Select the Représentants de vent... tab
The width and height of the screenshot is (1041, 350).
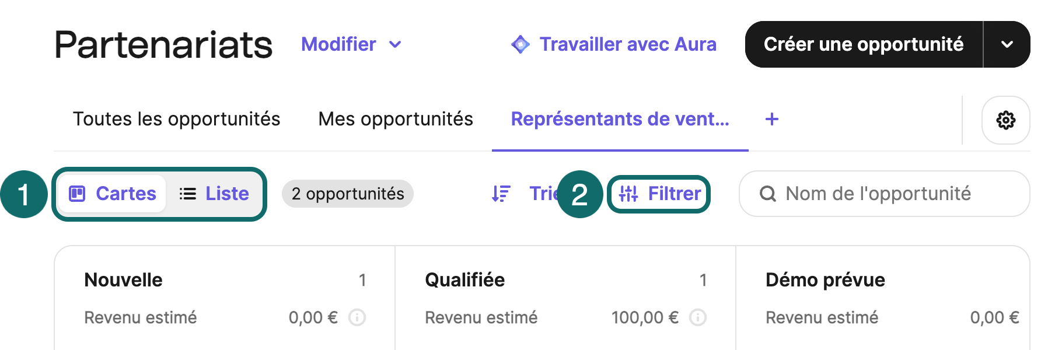pos(620,119)
